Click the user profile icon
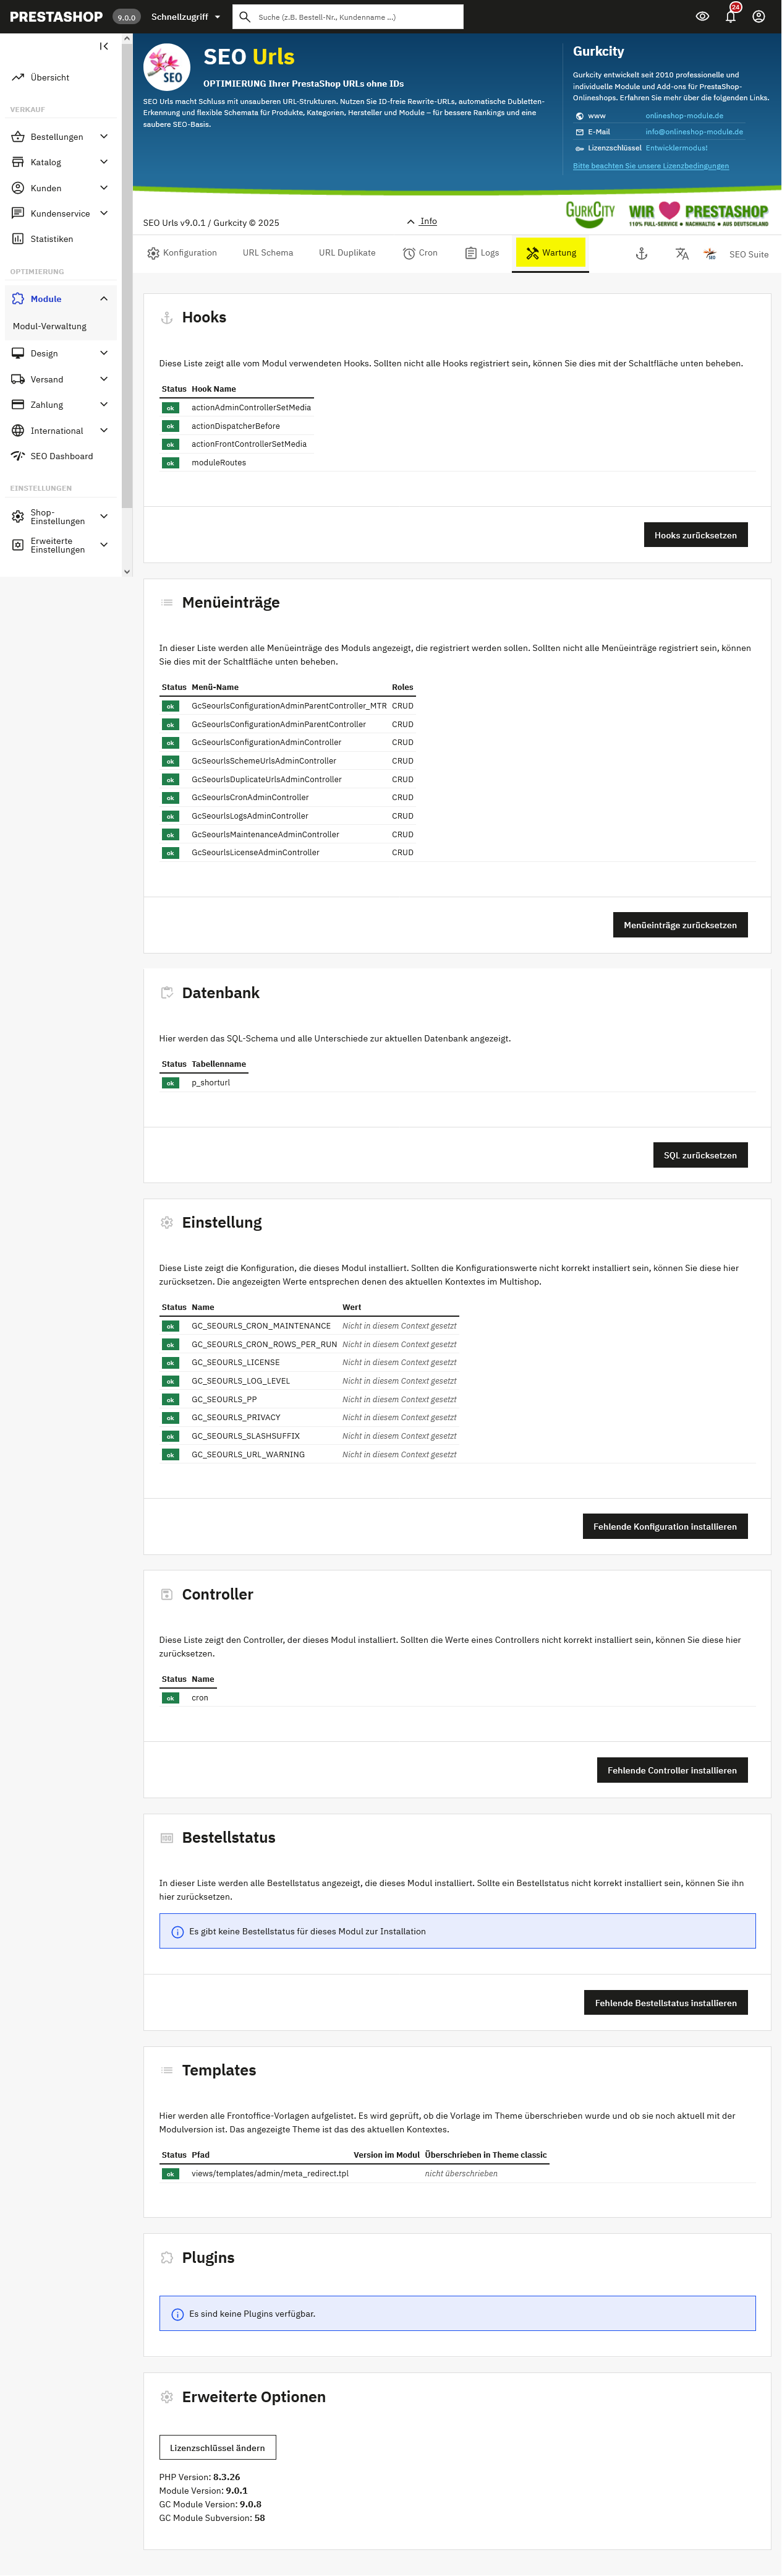The height and width of the screenshot is (2576, 782). pyautogui.click(x=759, y=17)
